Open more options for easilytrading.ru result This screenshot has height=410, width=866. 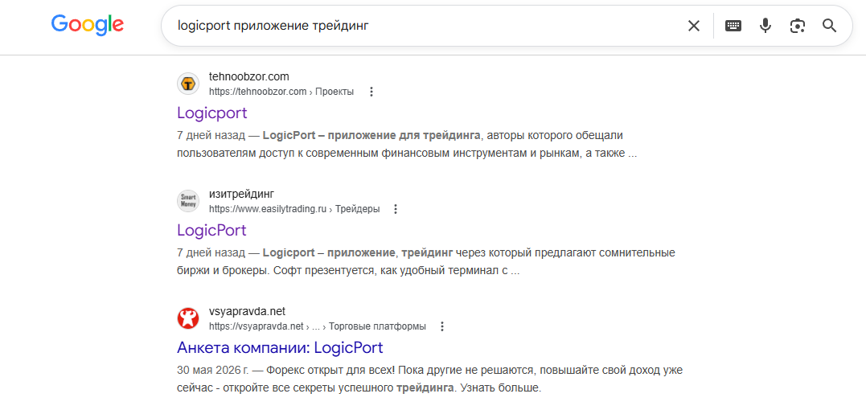[x=395, y=209]
